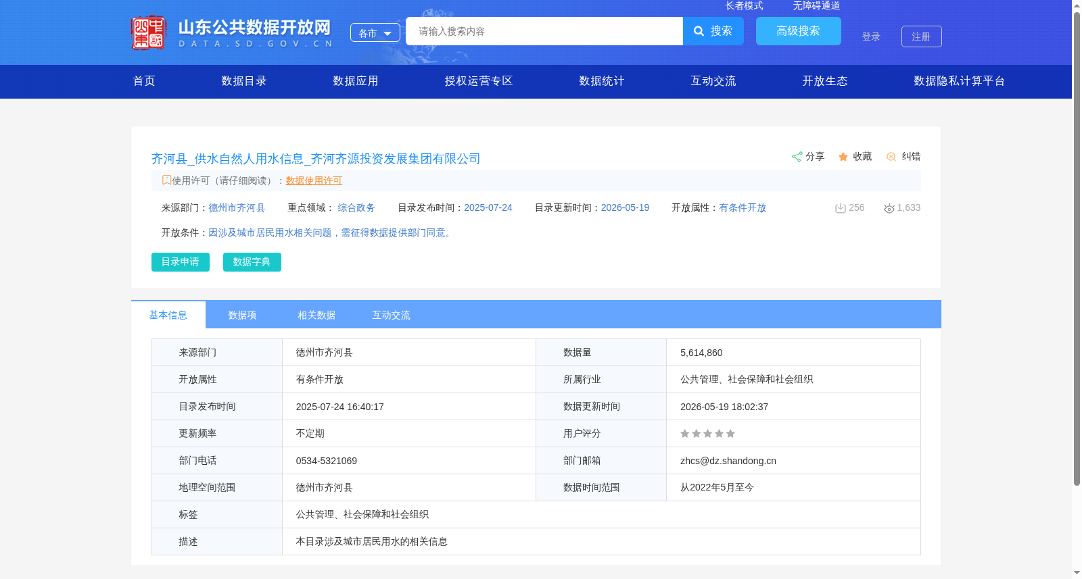Click 综合政务 domain link
The height and width of the screenshot is (579, 1082).
[x=356, y=208]
